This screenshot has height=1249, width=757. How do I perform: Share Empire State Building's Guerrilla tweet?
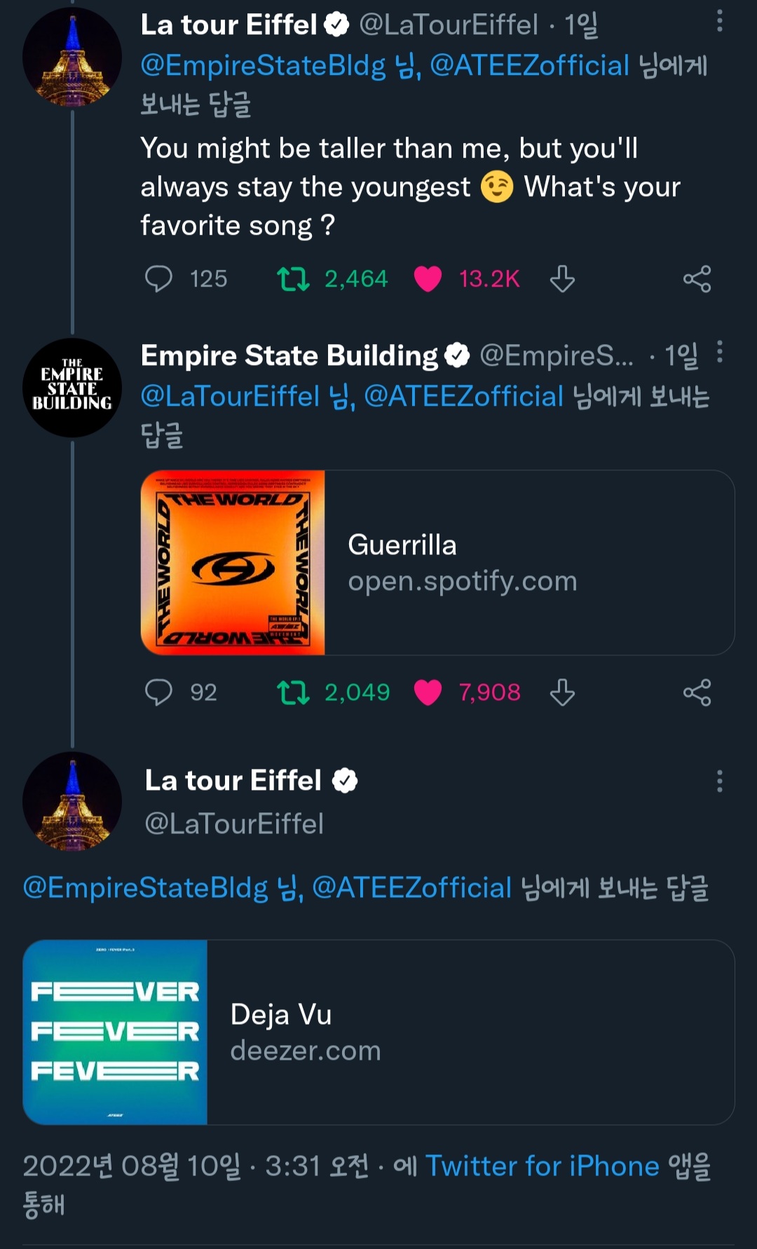tap(697, 692)
